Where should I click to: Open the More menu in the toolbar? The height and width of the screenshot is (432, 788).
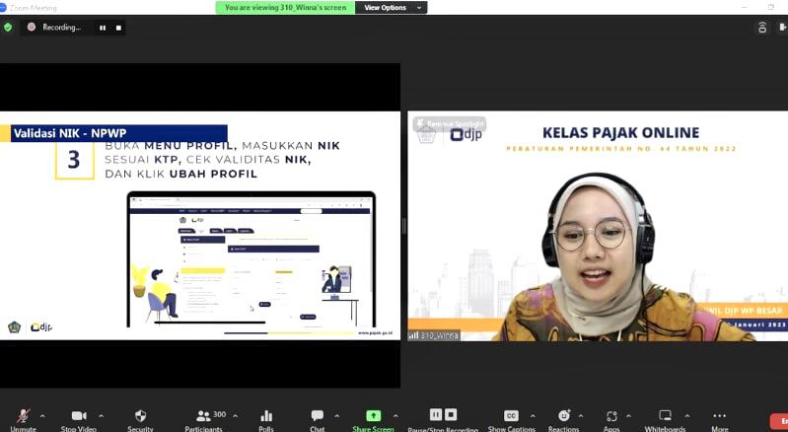719,416
